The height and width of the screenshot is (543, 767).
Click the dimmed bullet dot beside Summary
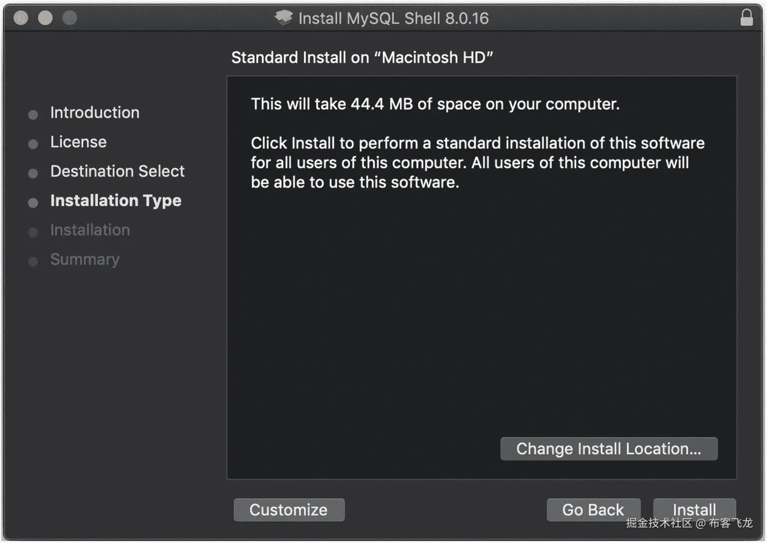pyautogui.click(x=33, y=261)
